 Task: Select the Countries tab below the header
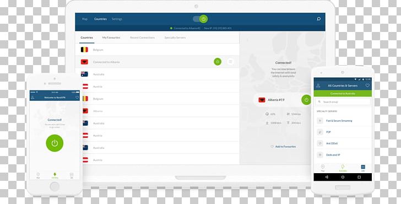pos(86,37)
